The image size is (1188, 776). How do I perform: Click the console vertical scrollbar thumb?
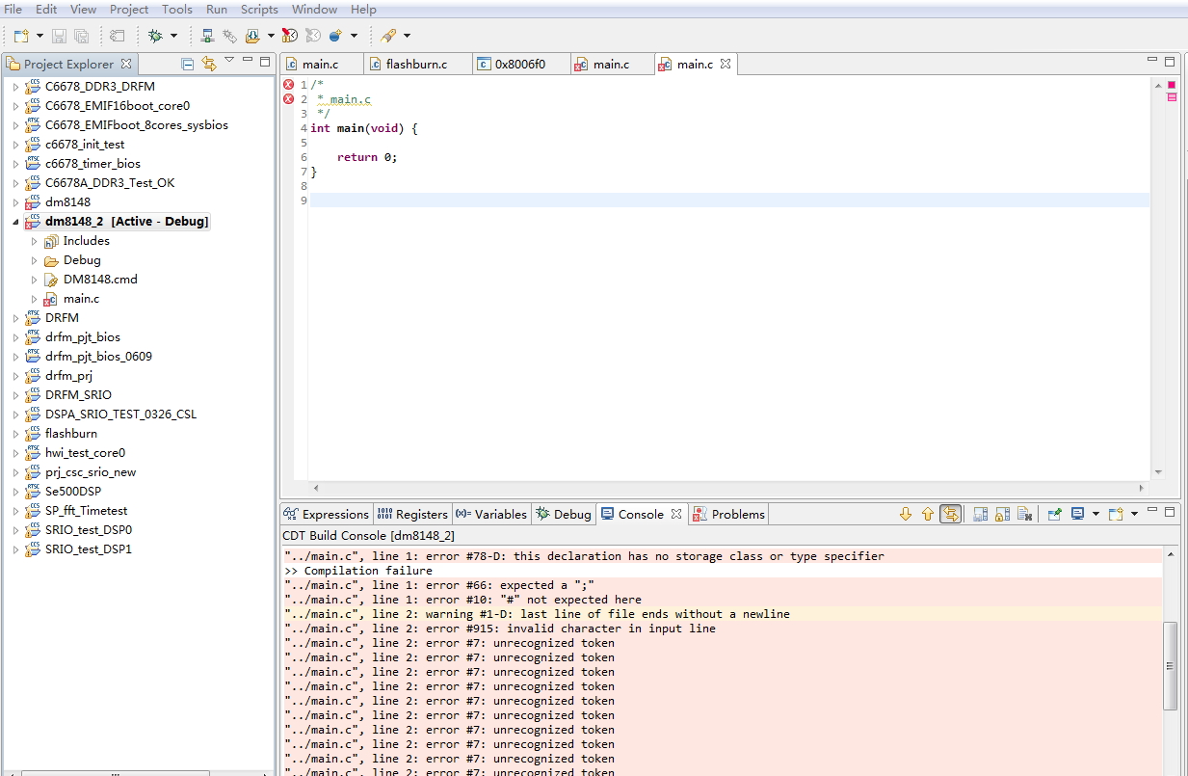[1171, 665]
